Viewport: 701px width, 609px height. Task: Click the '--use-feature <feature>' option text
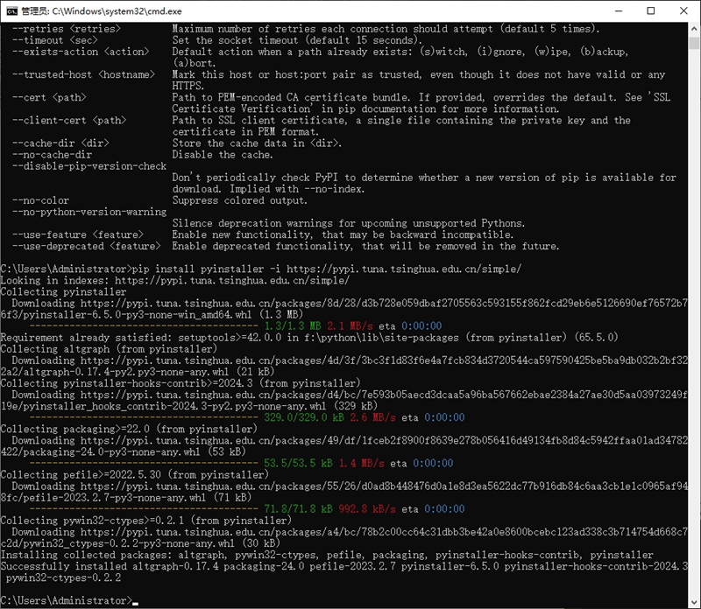(x=77, y=234)
